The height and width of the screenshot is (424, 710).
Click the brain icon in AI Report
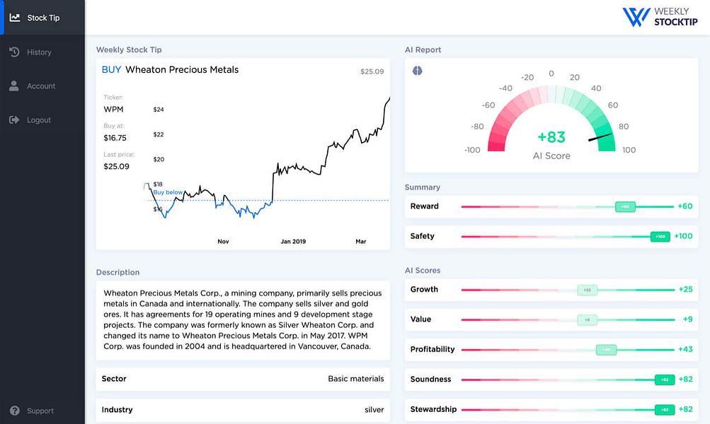[417, 71]
